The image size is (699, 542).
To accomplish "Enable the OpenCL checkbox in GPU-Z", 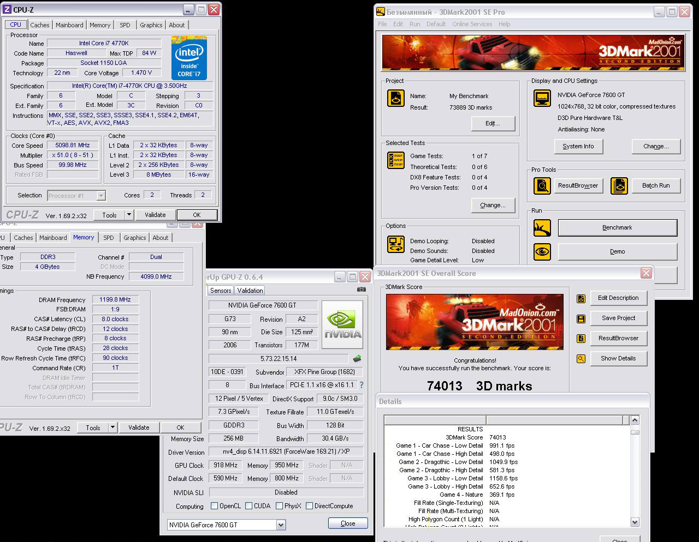I will click(x=215, y=506).
